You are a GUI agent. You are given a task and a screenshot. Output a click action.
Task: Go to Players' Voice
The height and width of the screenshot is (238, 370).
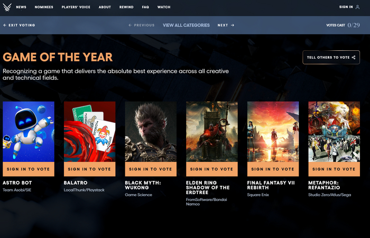[x=76, y=7]
